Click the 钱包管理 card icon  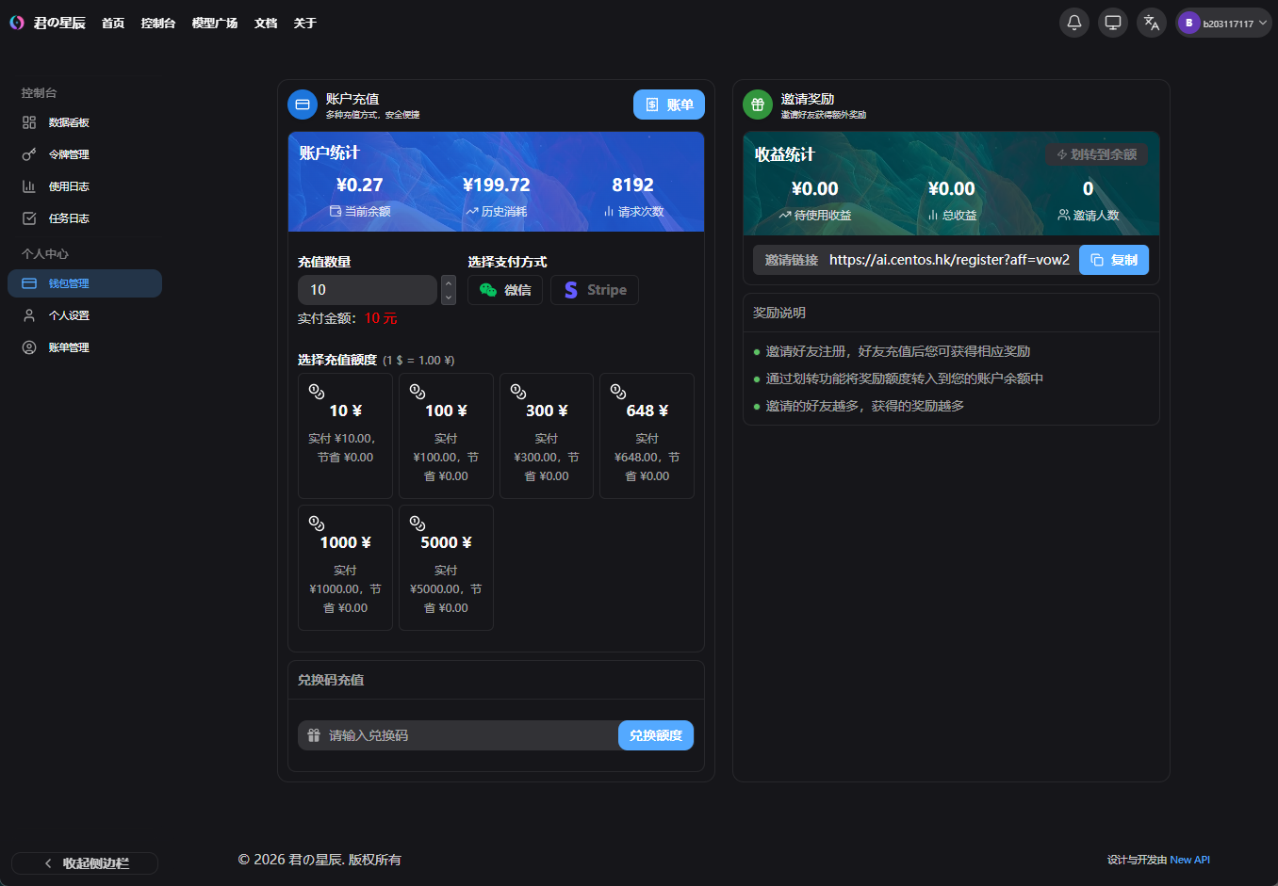coord(29,283)
